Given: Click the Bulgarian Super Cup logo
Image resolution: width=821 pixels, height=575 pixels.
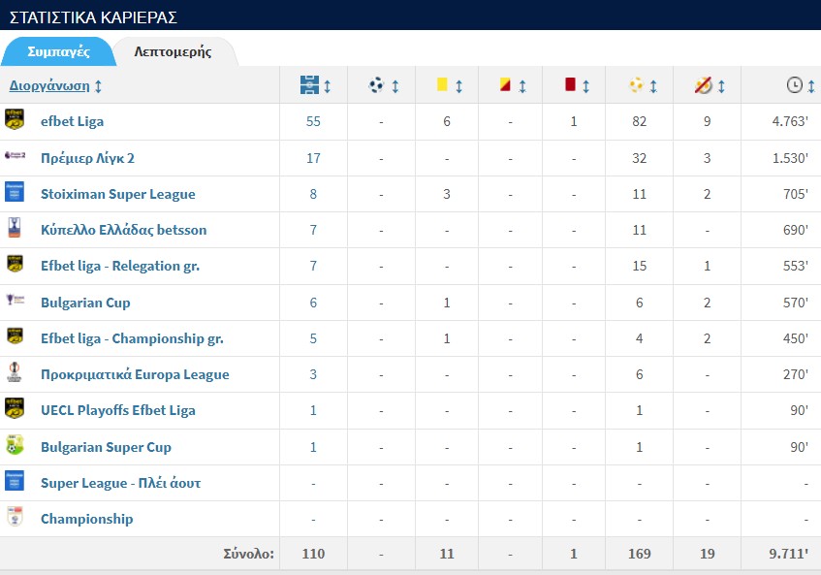Looking at the screenshot, I should [x=15, y=447].
